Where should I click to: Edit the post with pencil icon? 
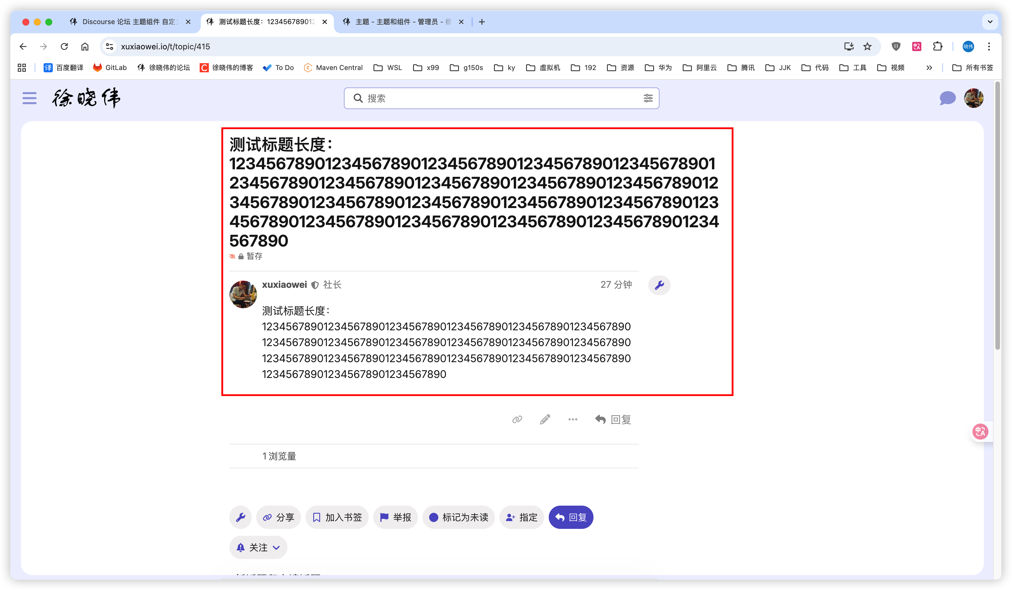pyautogui.click(x=544, y=419)
